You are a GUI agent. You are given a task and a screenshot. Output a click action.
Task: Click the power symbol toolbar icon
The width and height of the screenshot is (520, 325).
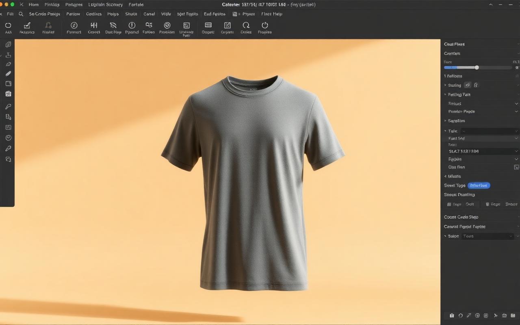tap(265, 25)
